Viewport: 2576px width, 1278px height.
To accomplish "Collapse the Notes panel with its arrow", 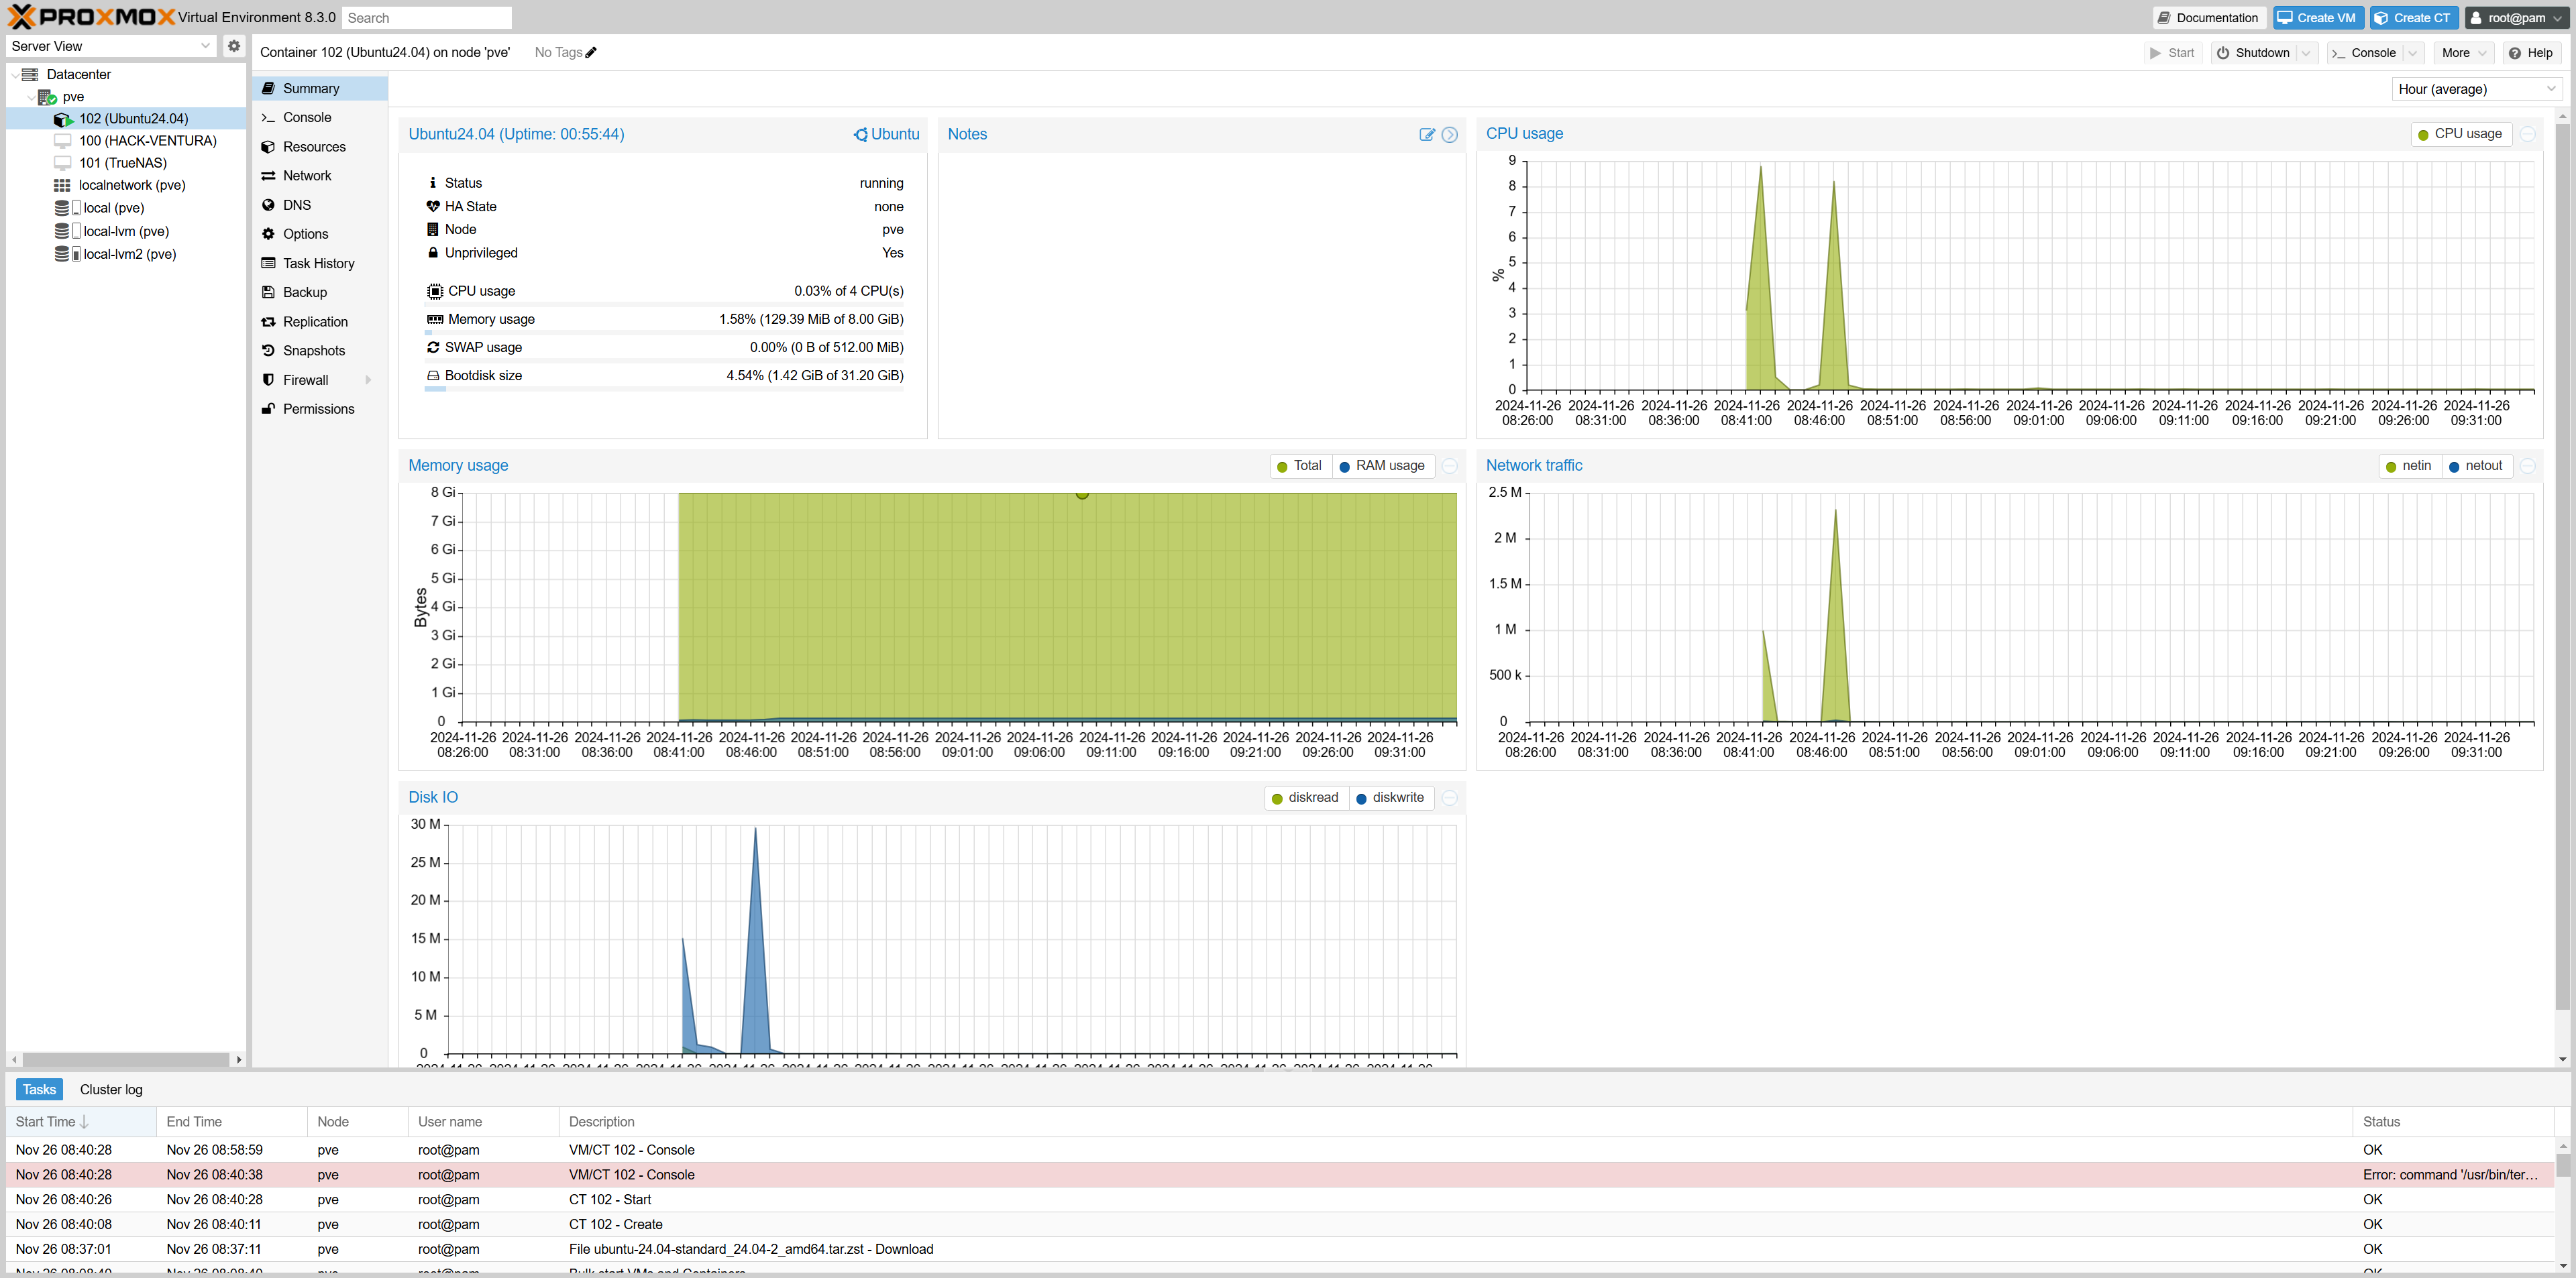I will 1449,135.
